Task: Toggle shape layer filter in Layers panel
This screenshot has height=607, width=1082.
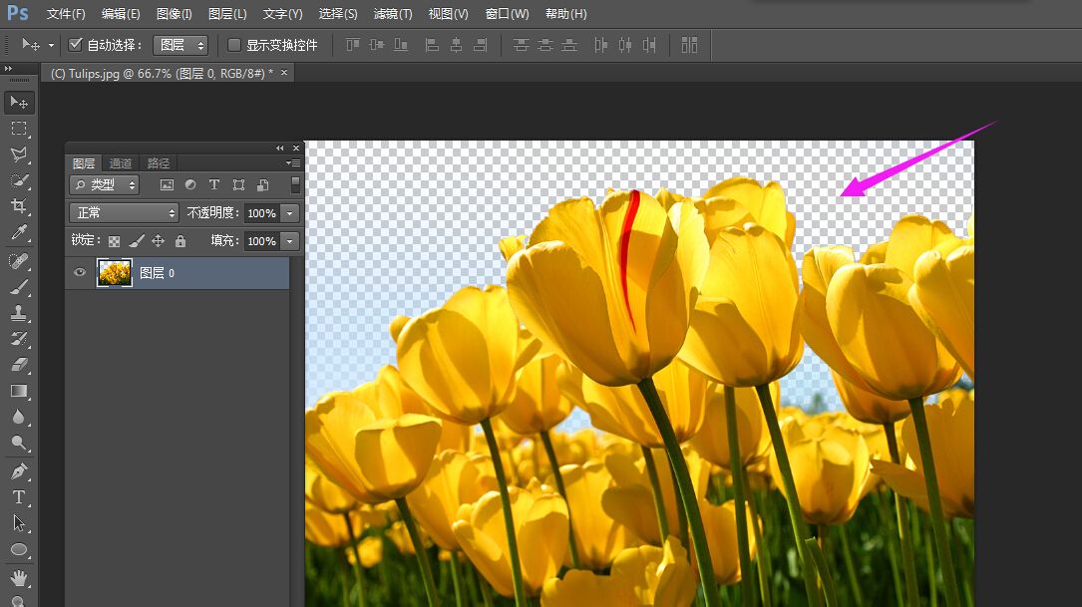Action: click(238, 184)
